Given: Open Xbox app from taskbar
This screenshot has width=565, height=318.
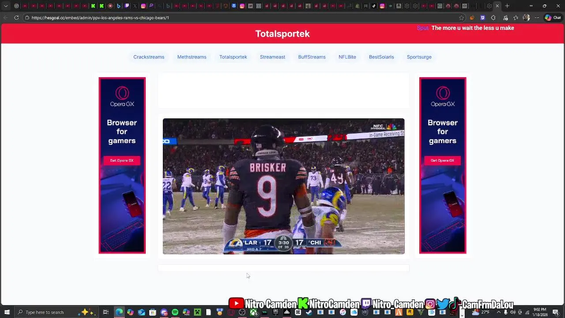Looking at the screenshot, I should [x=254, y=312].
